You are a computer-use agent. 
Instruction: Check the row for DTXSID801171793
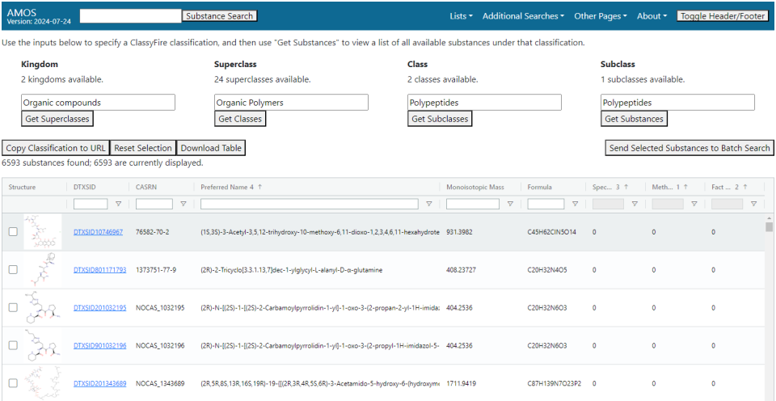[12, 269]
